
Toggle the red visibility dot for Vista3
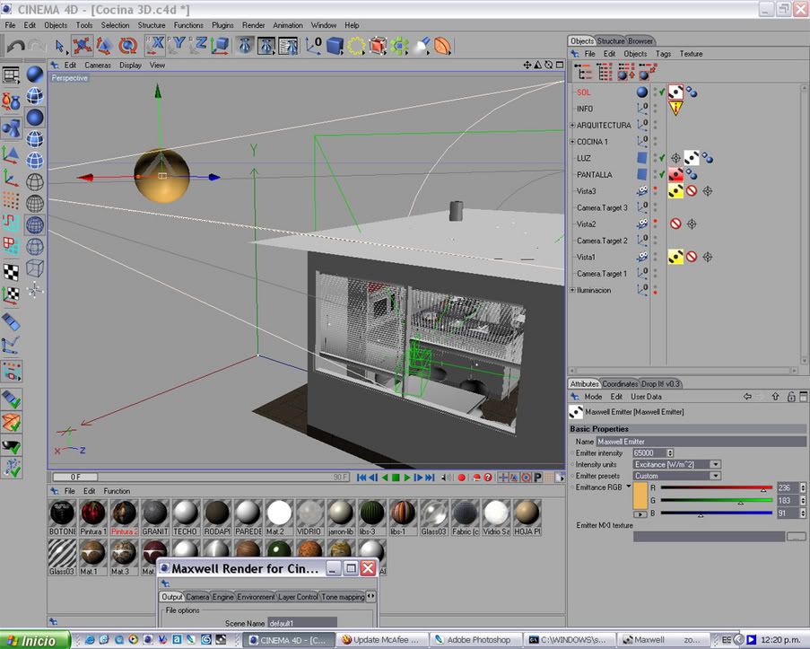coord(655,189)
